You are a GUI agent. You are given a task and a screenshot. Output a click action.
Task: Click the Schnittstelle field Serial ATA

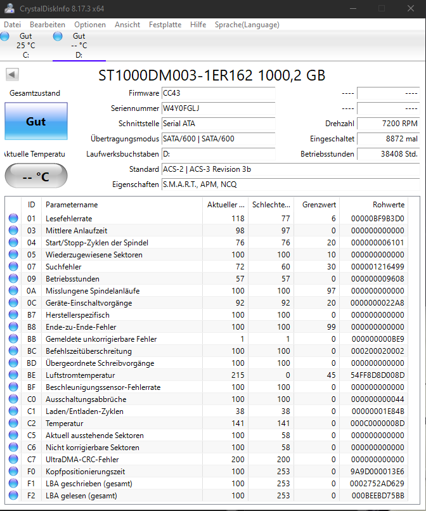(218, 124)
